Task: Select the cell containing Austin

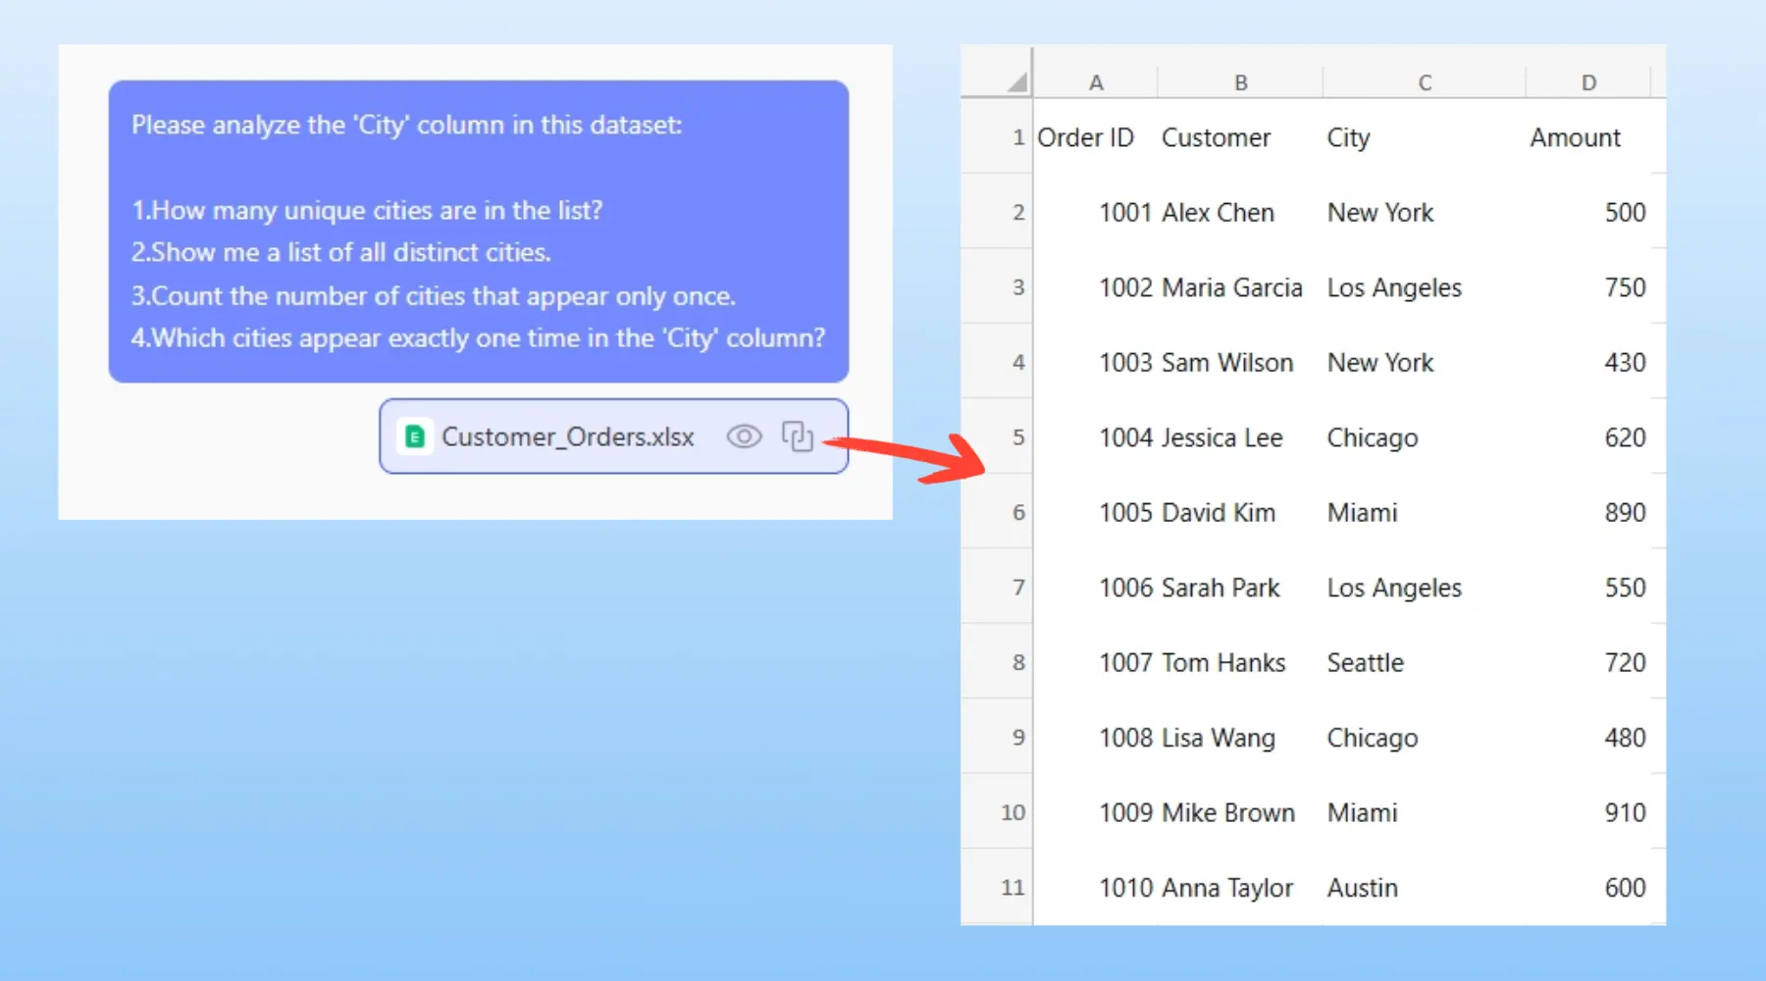Action: tap(1362, 888)
